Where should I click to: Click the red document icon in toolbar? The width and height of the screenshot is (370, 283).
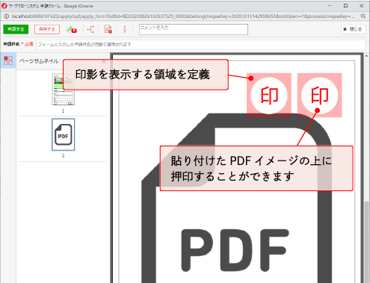click(x=108, y=29)
